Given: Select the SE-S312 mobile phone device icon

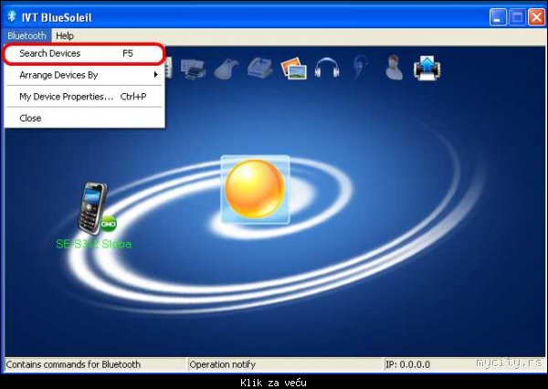Looking at the screenshot, I should (93, 208).
